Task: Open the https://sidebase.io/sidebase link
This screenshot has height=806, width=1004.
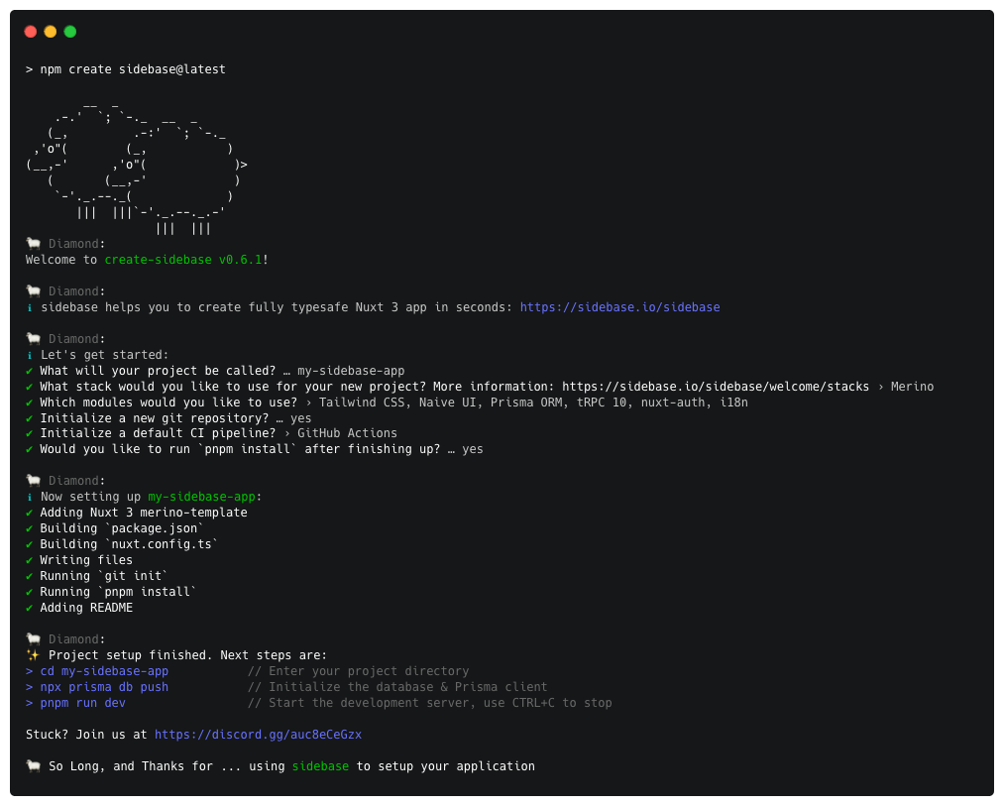Action: (x=619, y=307)
